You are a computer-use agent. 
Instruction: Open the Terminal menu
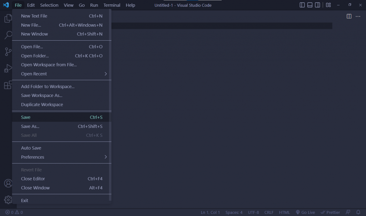[112, 5]
